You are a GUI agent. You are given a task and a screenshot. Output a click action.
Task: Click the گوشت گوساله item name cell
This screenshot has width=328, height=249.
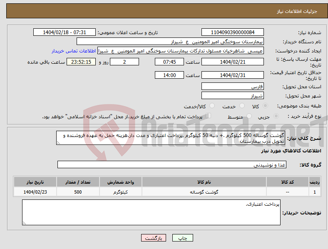tap(204, 192)
